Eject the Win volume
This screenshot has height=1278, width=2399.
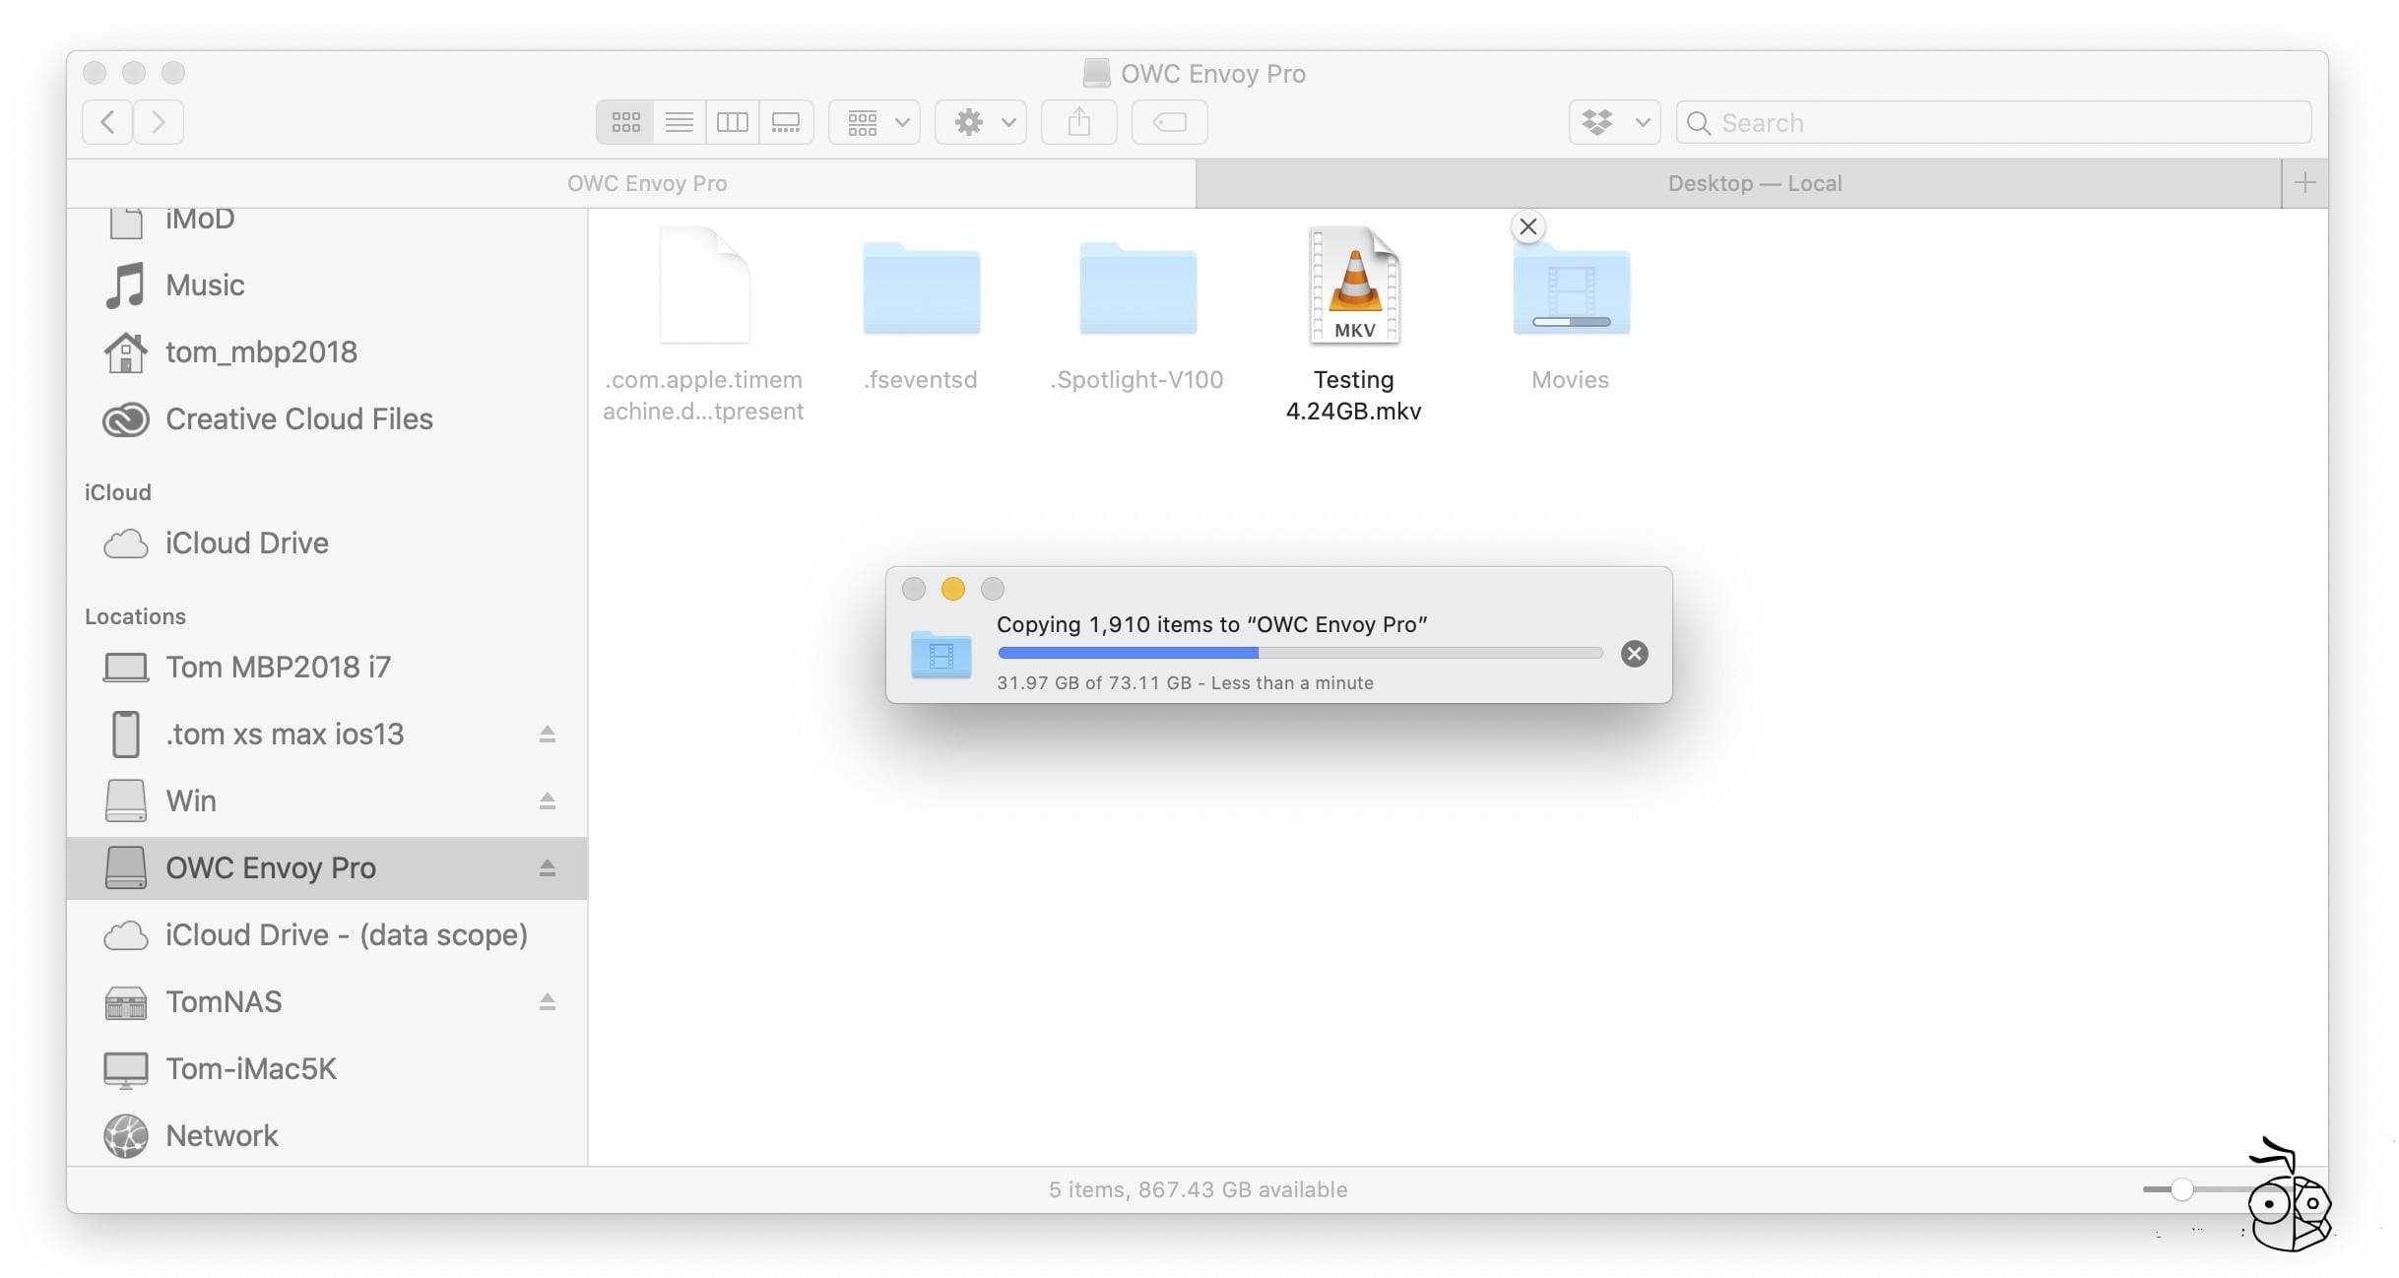(x=548, y=800)
